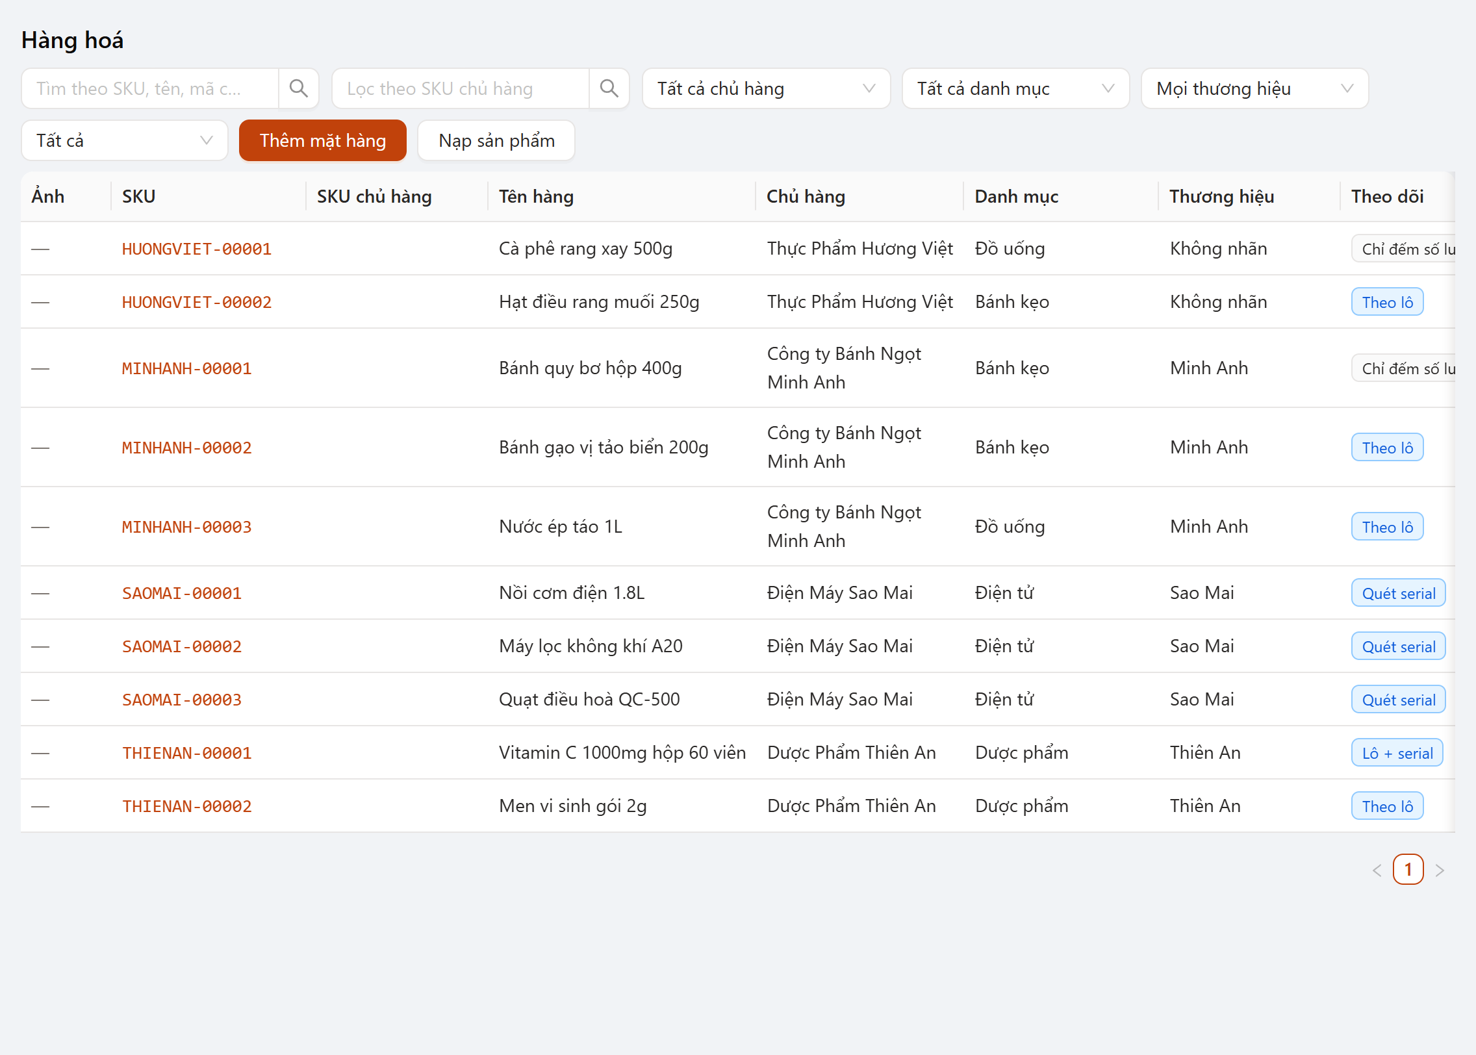
Task: Open the SAOMAI-00003 SKU link
Action: 182,700
